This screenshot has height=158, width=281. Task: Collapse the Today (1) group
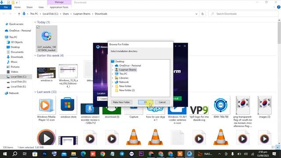tap(35, 22)
